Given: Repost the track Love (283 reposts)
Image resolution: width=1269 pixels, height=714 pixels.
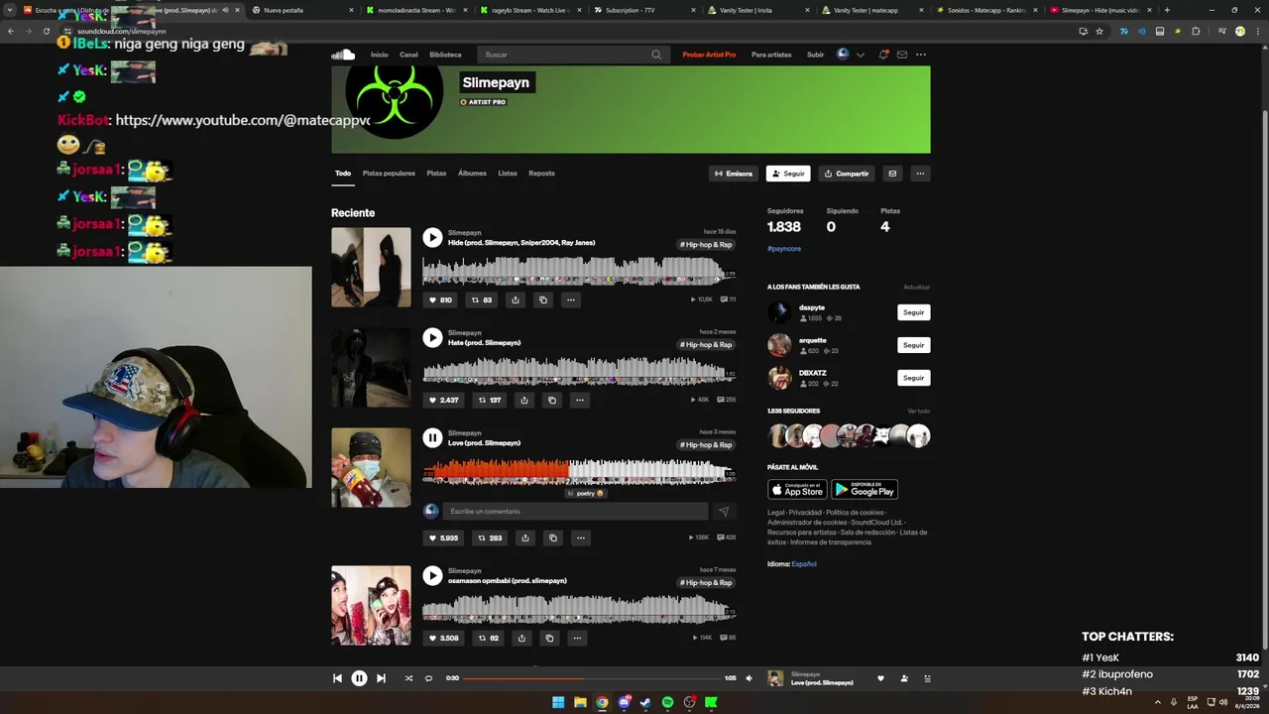Looking at the screenshot, I should 490,537.
